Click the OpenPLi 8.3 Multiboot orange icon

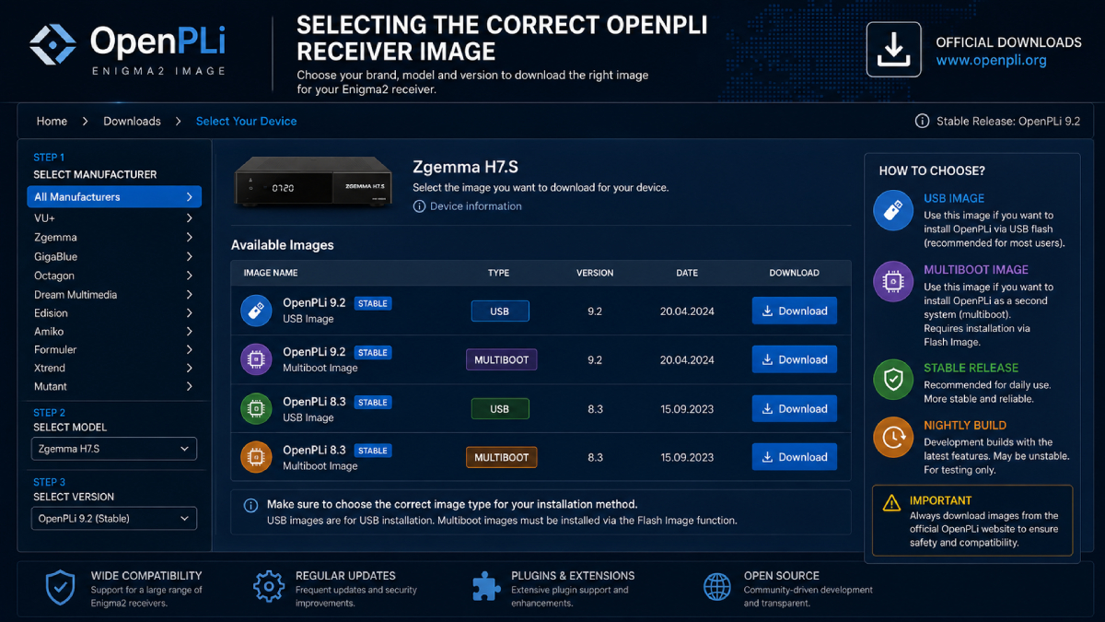(x=256, y=457)
